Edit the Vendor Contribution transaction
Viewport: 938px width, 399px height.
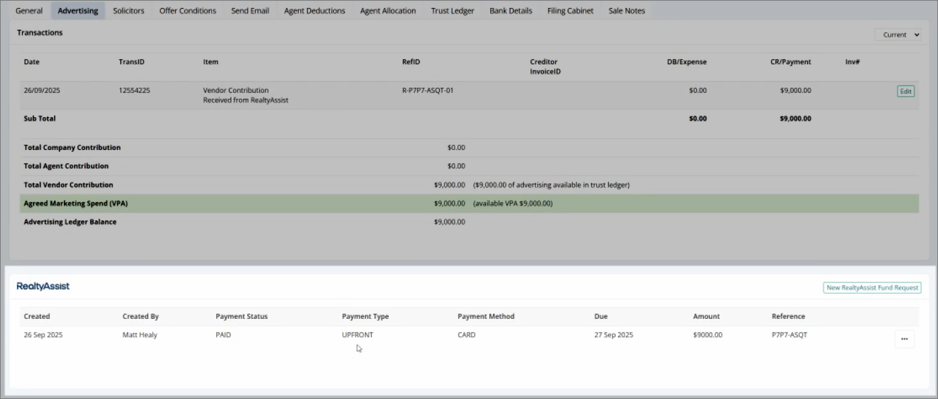(906, 91)
